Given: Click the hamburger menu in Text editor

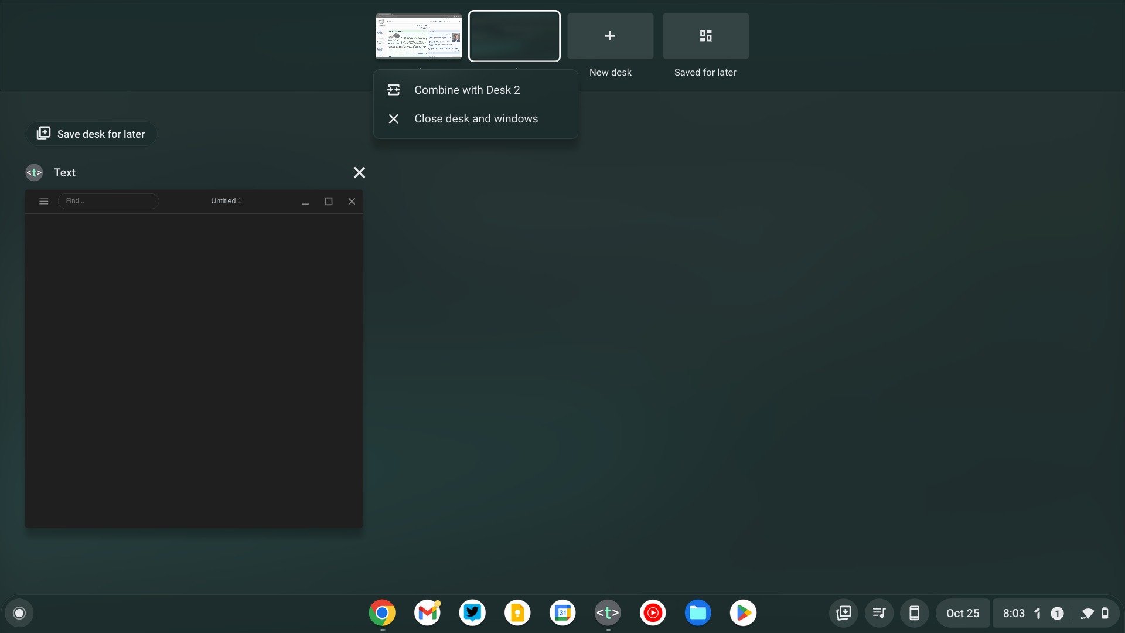Looking at the screenshot, I should (x=43, y=201).
